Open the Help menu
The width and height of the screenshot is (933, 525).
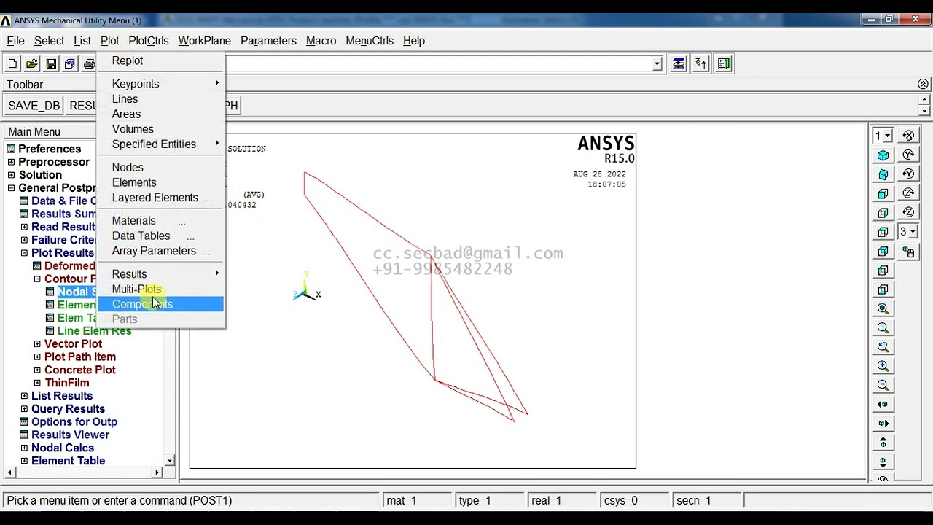(414, 41)
